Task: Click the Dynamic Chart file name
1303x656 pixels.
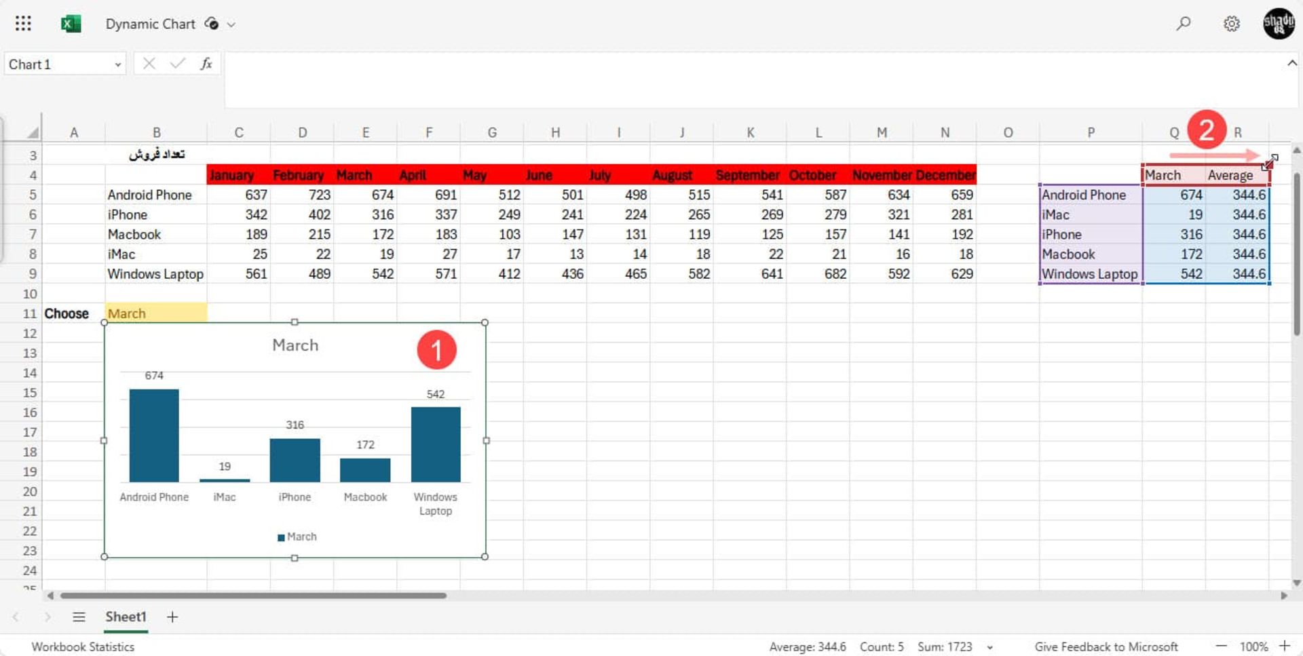Action: (x=150, y=24)
